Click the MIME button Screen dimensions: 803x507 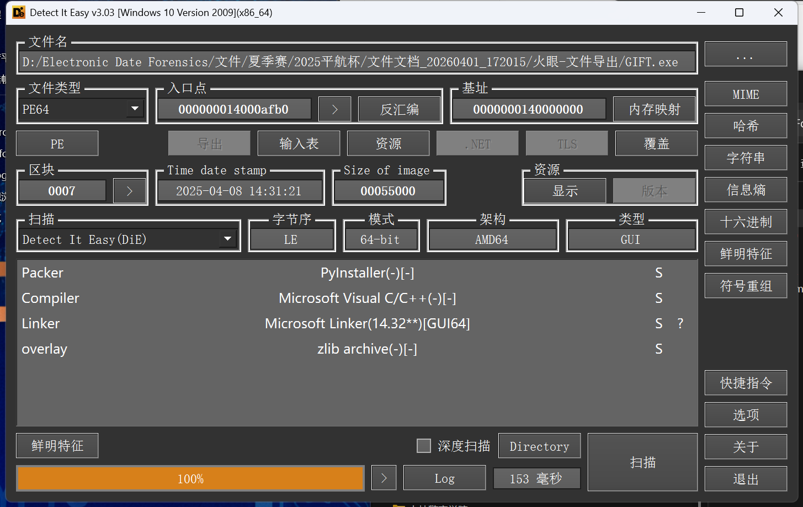tap(746, 94)
